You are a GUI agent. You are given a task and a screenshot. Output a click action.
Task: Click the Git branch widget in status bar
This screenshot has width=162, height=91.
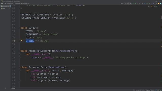point(157,90)
